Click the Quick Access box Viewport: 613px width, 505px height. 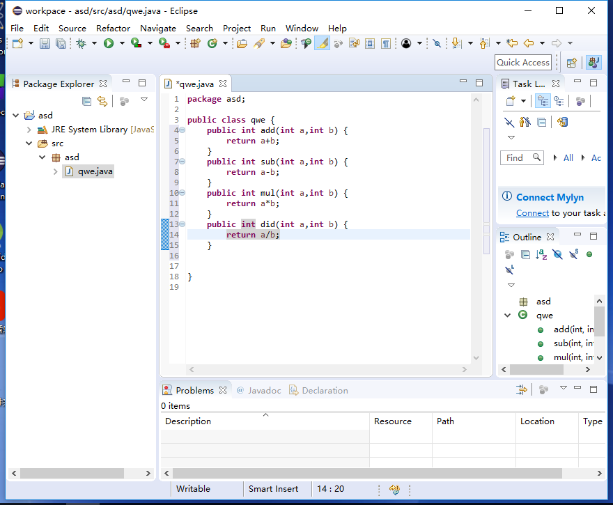click(523, 63)
